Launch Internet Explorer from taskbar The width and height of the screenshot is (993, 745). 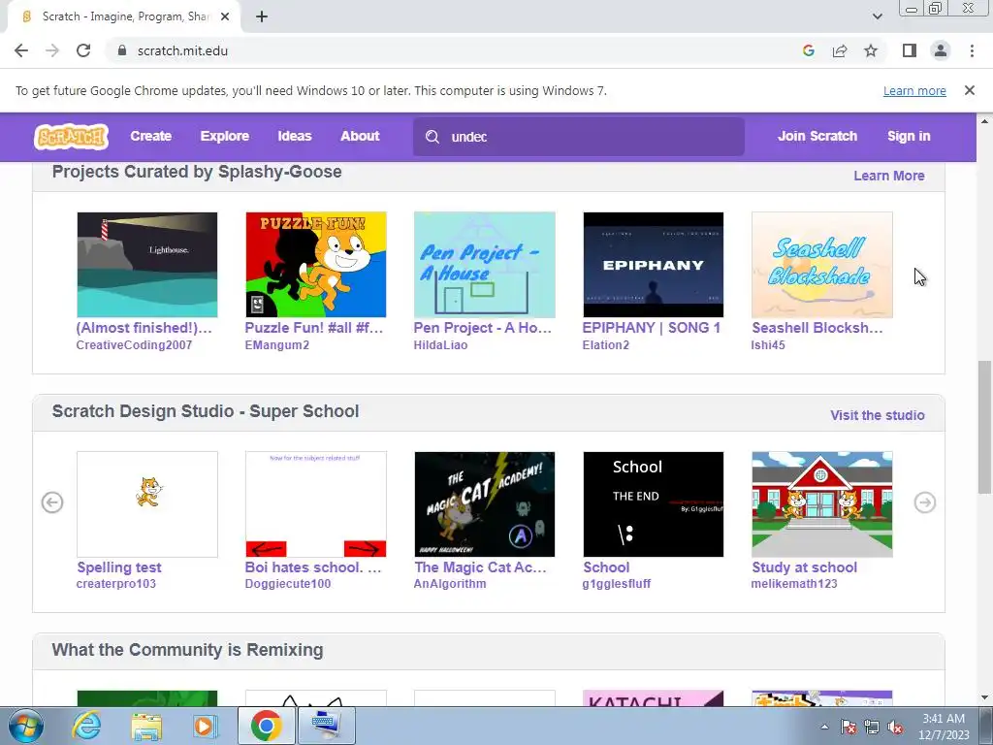click(86, 726)
